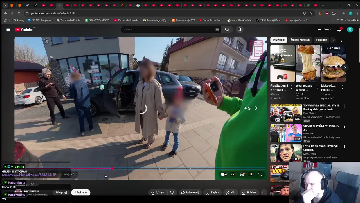This screenshot has height=203, width=360.
Task: Open the GRAMY W PAŃSTWA MIASTA 2.0 thumbnail
Action: point(286,133)
